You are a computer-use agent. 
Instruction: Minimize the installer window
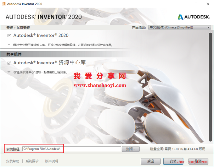184,4
